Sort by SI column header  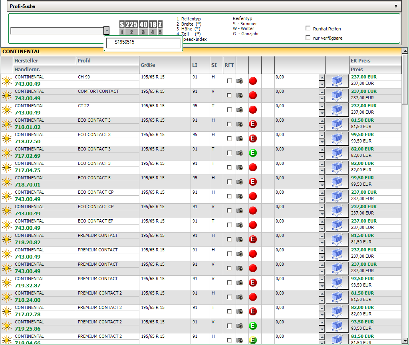(x=216, y=65)
